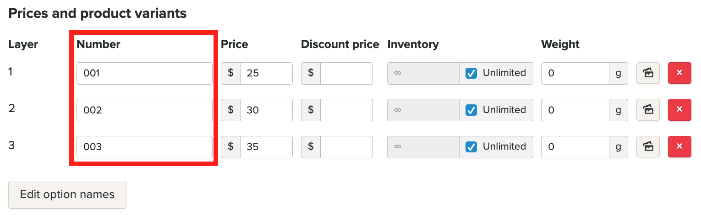Uncheck Unlimited inventory for layer 2
Viewport: 701px width, 216px height.
tap(471, 110)
